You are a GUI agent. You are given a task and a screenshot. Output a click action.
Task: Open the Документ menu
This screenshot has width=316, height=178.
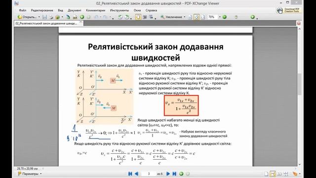click(75, 10)
